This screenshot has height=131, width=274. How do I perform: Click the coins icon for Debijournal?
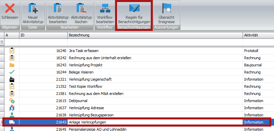point(12,101)
